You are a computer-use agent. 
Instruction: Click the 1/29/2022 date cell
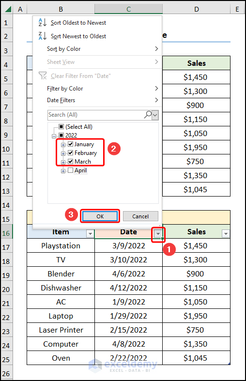pyautogui.click(x=129, y=316)
